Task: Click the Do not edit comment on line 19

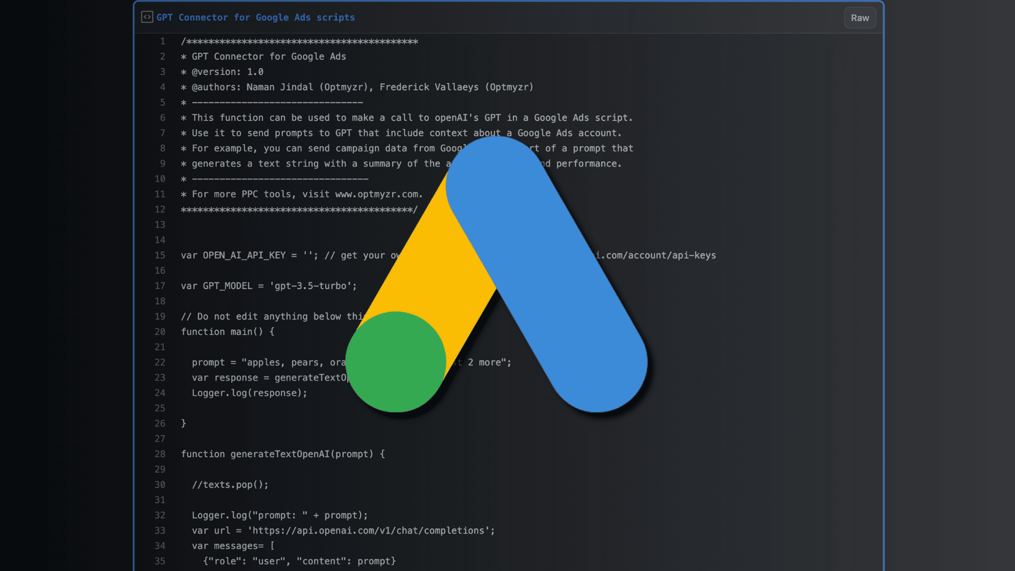Action: point(264,316)
